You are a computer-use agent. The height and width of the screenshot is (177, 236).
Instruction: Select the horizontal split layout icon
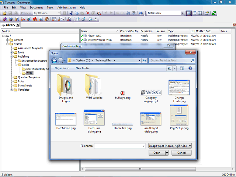(x=194, y=13)
